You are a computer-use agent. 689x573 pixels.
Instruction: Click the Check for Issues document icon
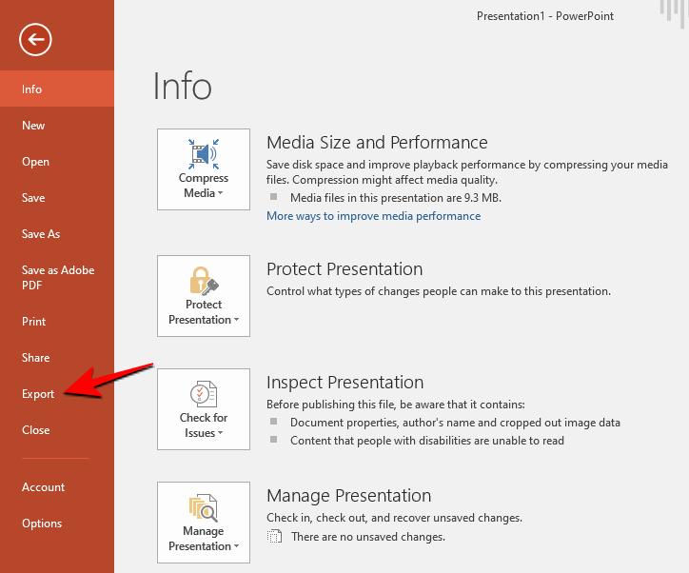point(204,394)
